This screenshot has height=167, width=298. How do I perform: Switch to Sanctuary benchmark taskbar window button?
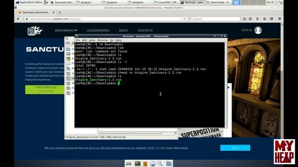[62, 2]
